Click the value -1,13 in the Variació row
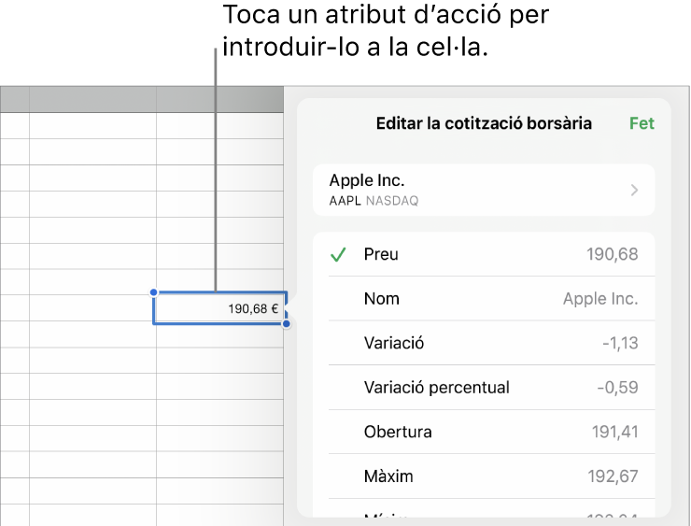691x526 pixels. (x=620, y=343)
